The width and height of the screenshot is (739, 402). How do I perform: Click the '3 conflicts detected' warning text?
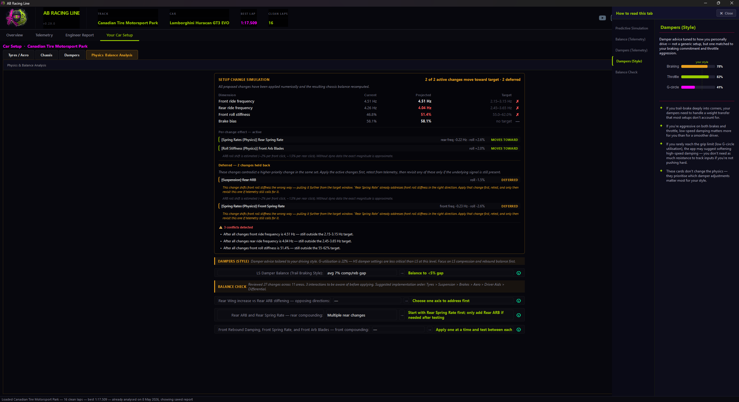pyautogui.click(x=238, y=228)
